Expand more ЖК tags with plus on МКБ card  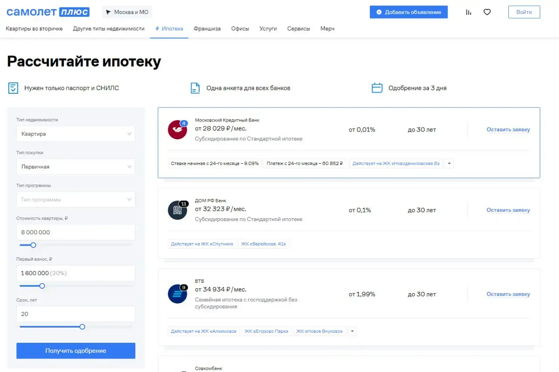(x=449, y=163)
